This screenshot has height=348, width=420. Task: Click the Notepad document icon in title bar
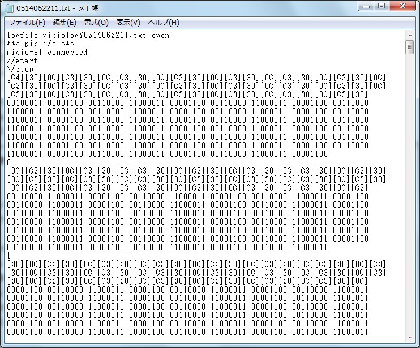(x=10, y=8)
